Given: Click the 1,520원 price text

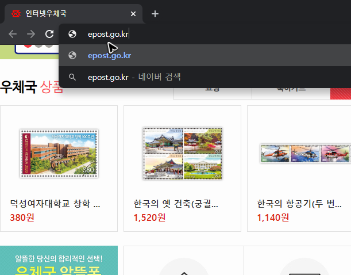Looking at the screenshot, I should point(149,217).
